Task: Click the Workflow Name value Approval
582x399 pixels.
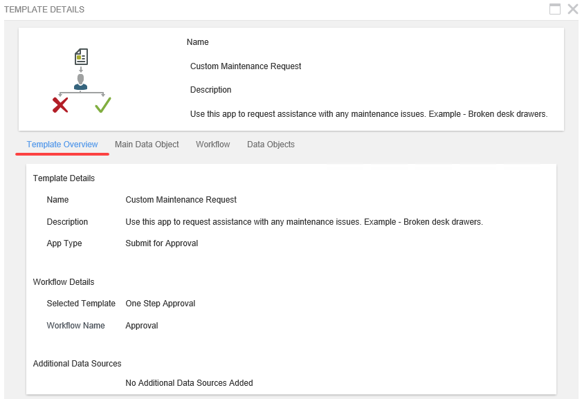Action: (x=141, y=326)
